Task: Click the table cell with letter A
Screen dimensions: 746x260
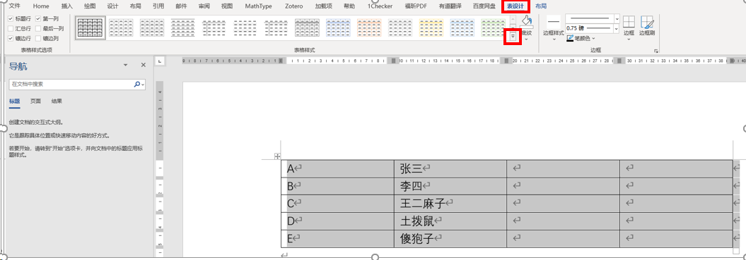Action: (x=338, y=168)
